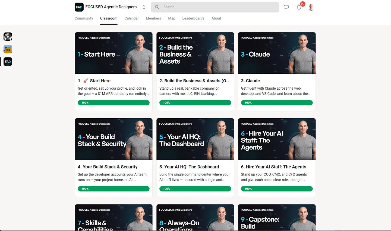Select the Classroom tab

[109, 18]
